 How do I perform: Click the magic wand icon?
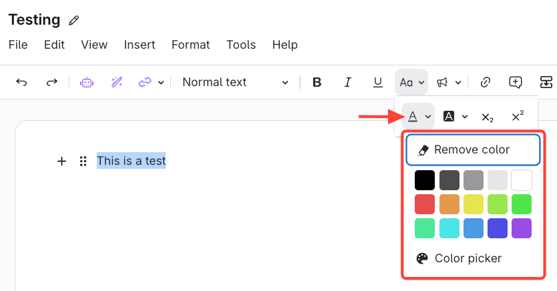117,82
